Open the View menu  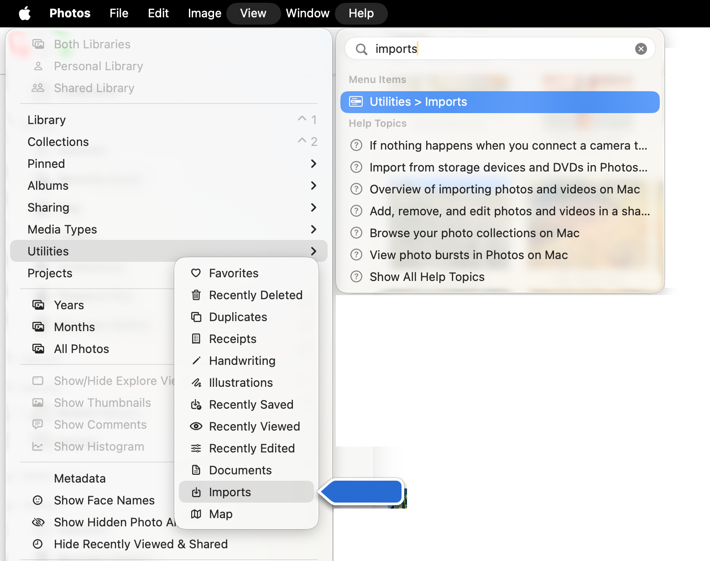tap(253, 13)
